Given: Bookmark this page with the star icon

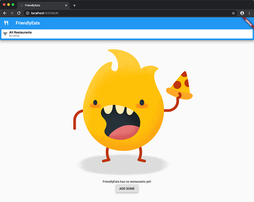Looking at the screenshot, I should 233,13.
